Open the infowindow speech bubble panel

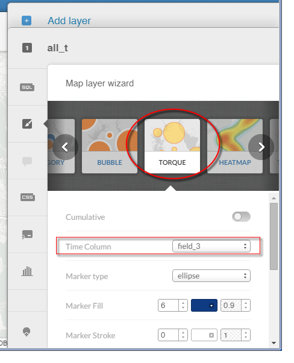[x=27, y=161]
